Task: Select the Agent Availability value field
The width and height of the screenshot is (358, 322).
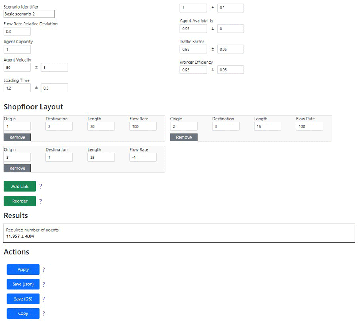Action: pyautogui.click(x=193, y=29)
